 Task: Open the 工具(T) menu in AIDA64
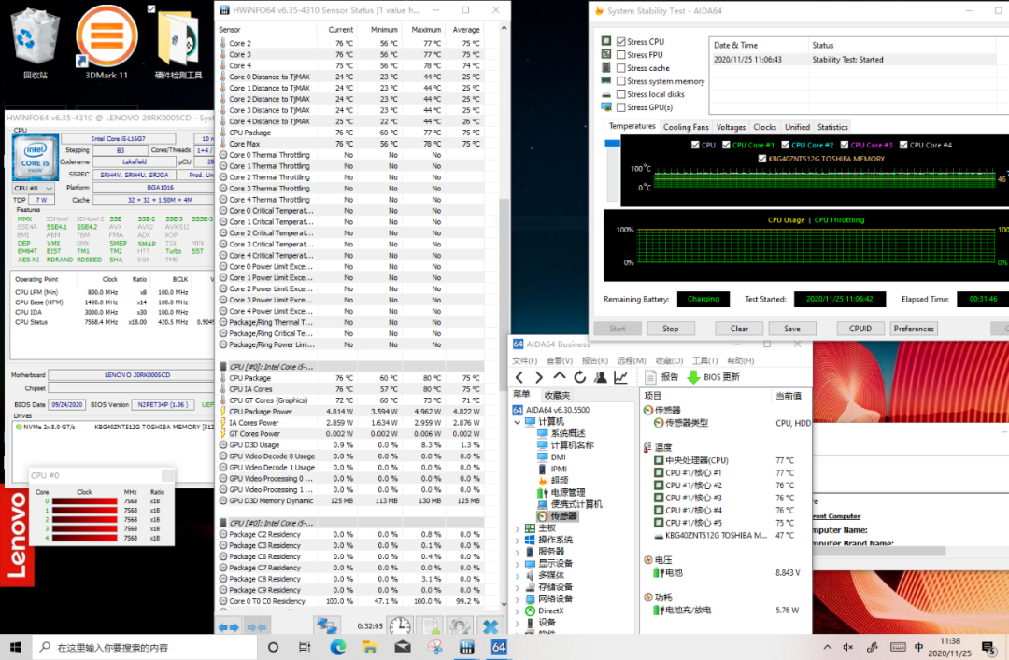[704, 361]
